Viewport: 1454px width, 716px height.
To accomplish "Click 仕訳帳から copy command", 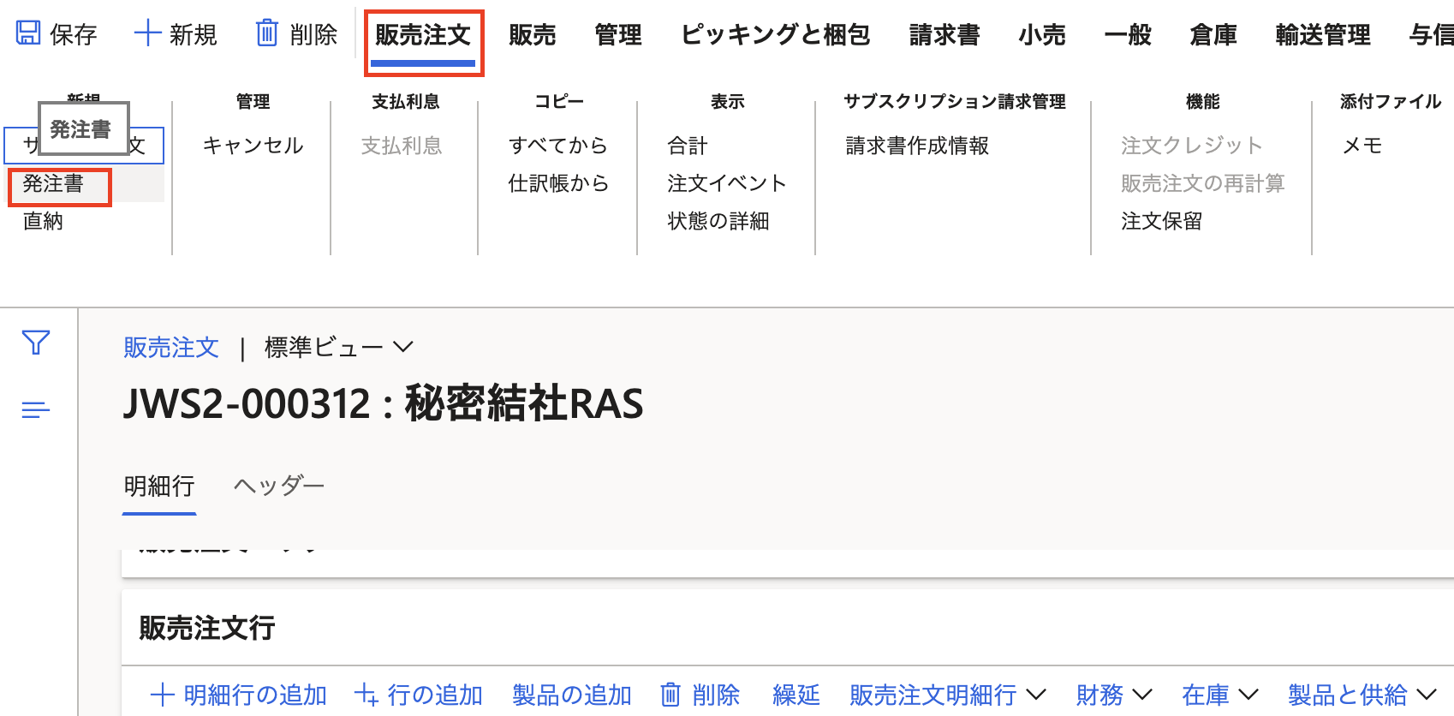I will [557, 183].
